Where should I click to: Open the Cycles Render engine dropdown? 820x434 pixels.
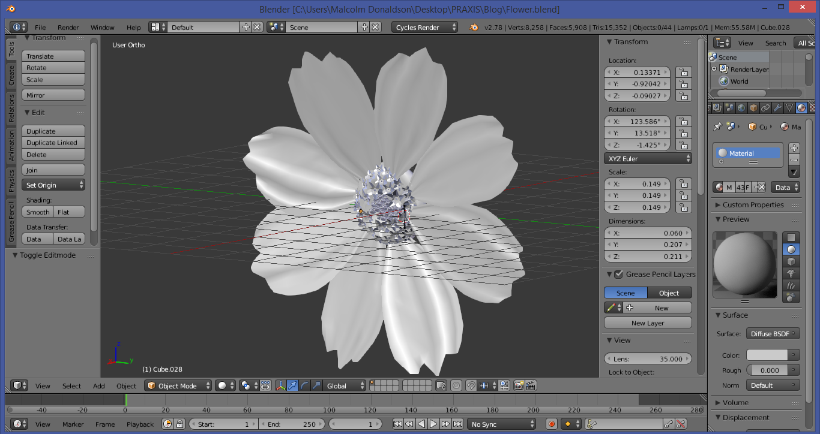click(424, 27)
